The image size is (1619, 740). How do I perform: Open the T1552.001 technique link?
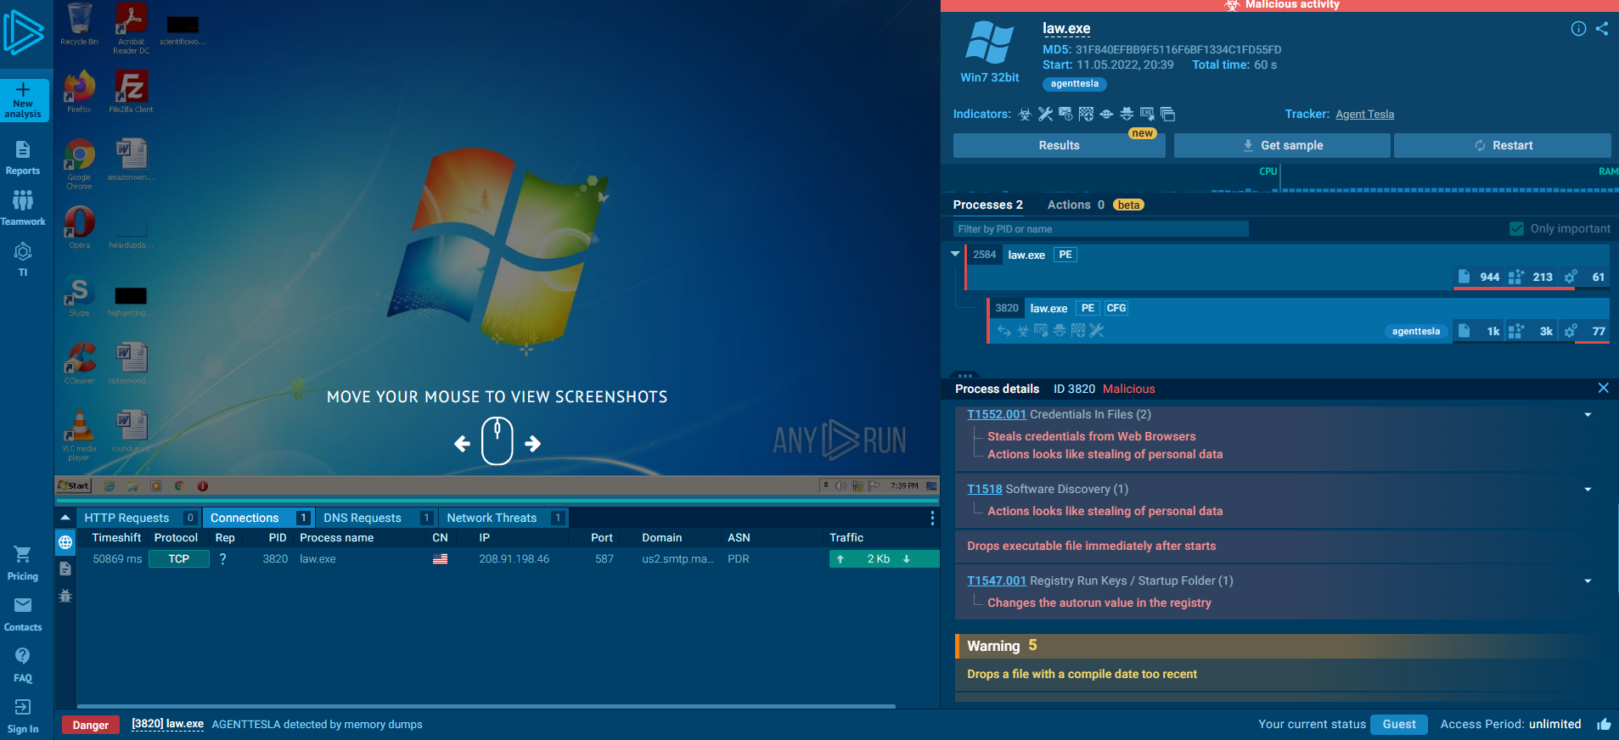997,415
